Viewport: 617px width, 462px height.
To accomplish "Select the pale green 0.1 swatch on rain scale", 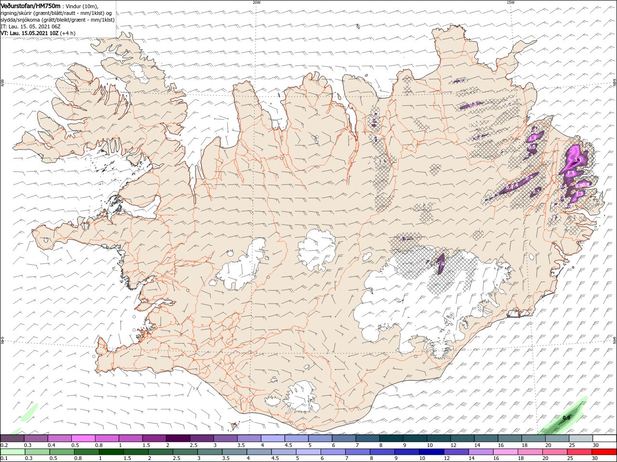I will 12,452.
